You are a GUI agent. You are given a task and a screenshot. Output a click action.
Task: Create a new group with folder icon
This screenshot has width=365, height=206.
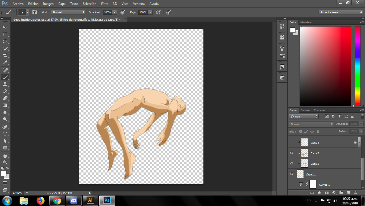point(341,193)
